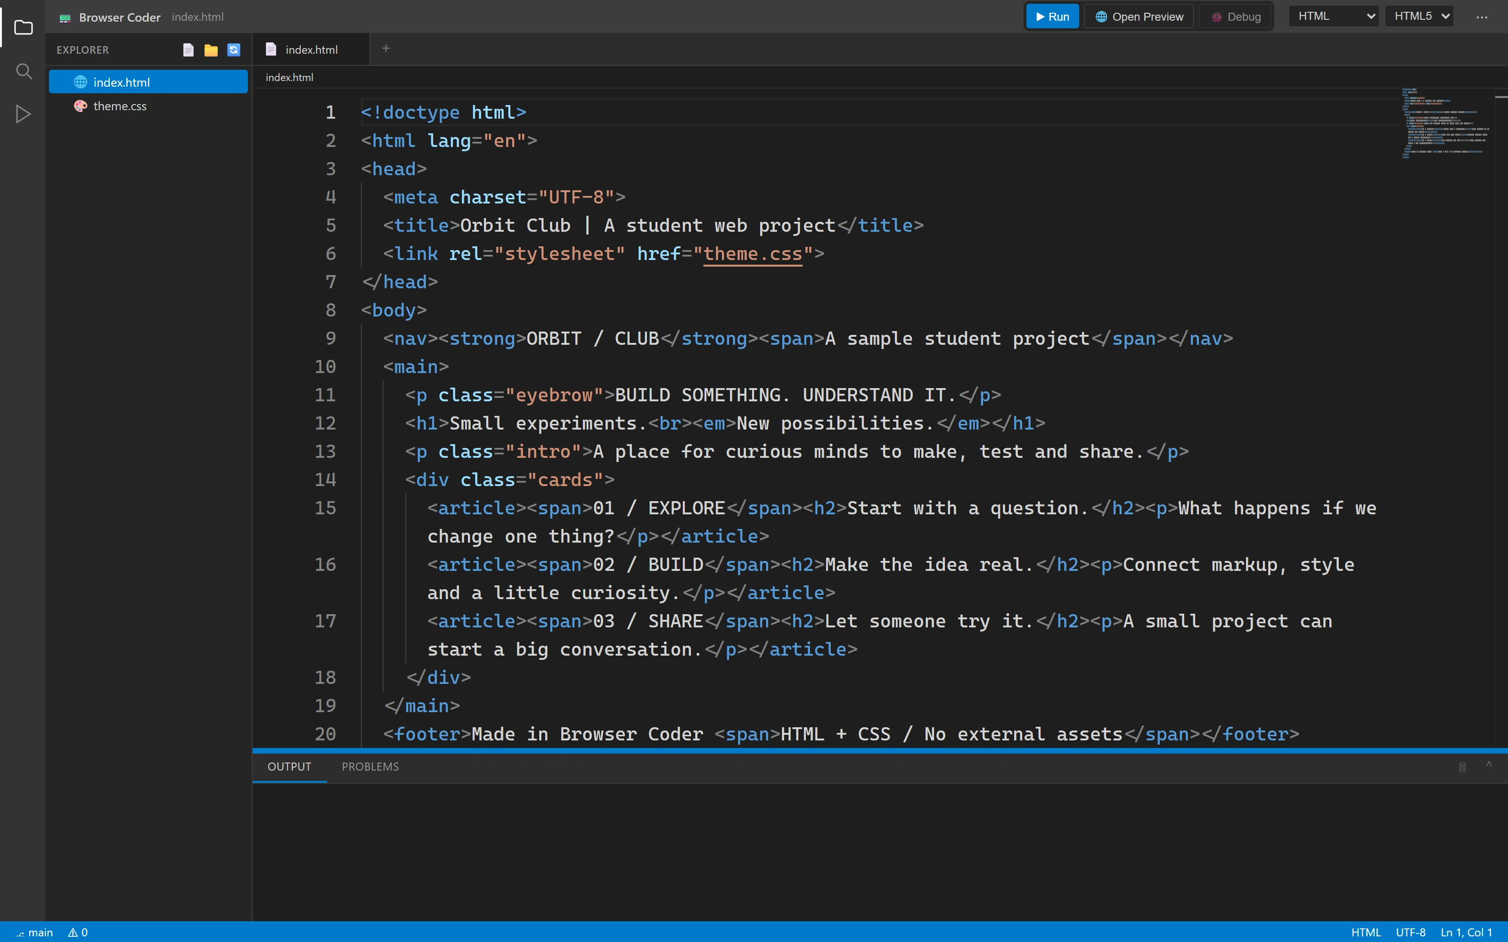Click the Ln 1, Col 1 position indicator

(x=1466, y=933)
